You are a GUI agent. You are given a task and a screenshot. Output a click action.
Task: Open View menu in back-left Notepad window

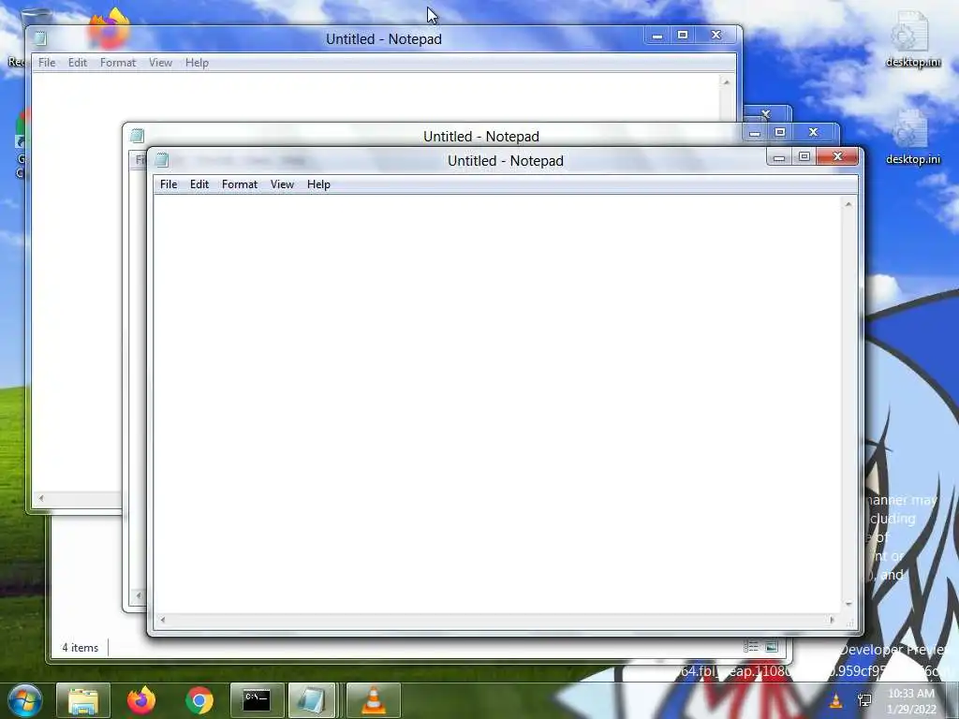point(160,63)
